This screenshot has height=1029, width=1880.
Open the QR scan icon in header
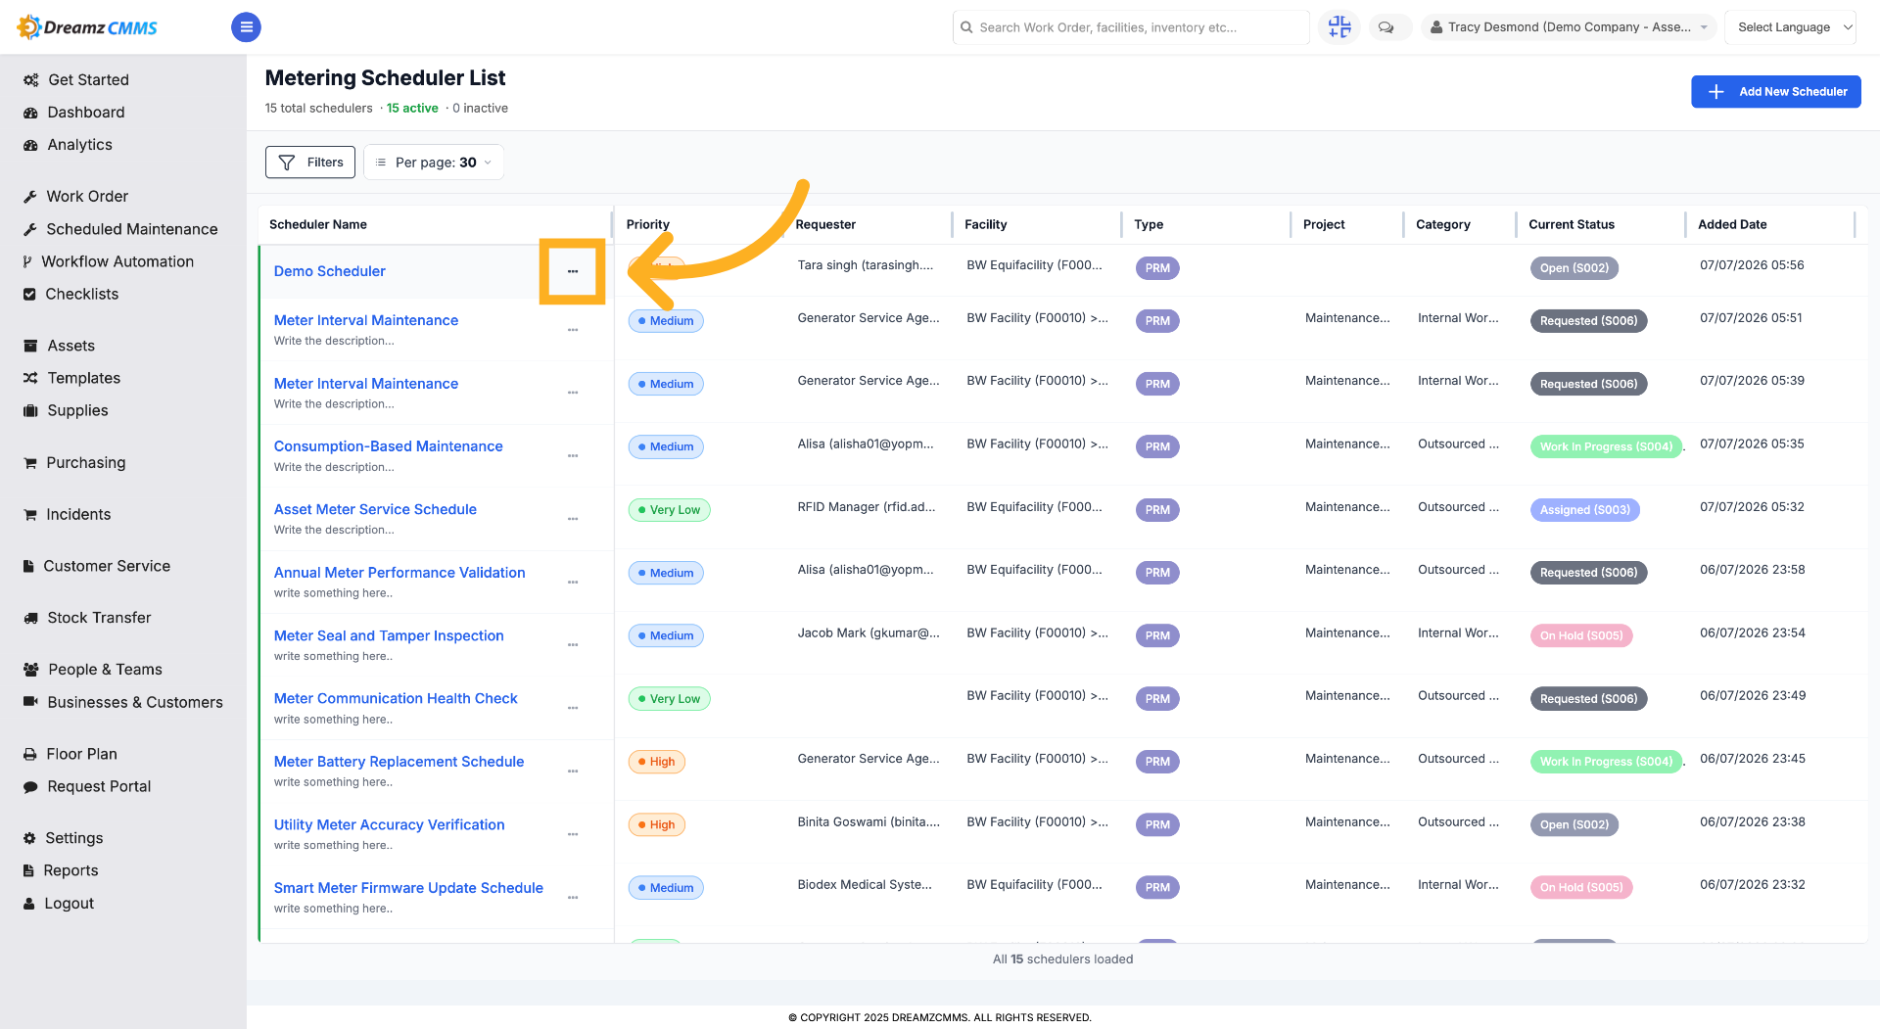pyautogui.click(x=1339, y=27)
